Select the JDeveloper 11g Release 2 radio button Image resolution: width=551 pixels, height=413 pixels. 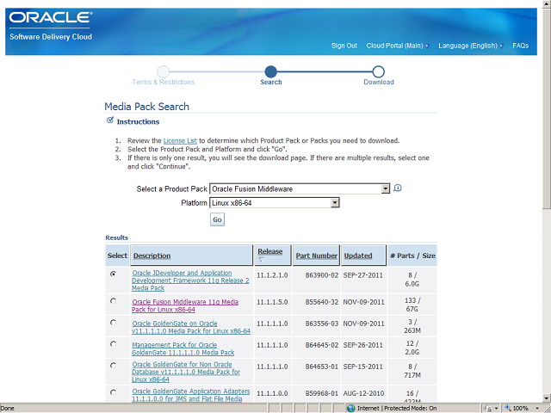tap(115, 274)
